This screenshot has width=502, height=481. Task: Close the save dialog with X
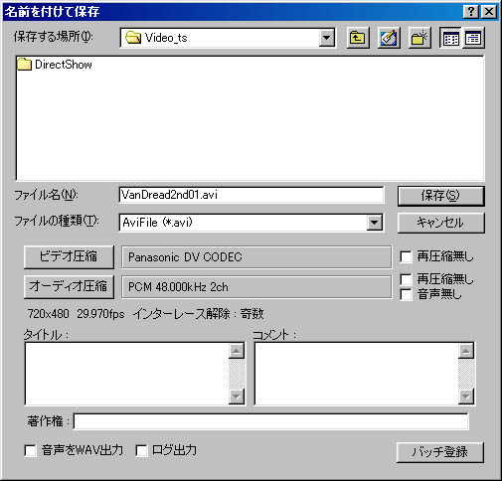point(489,12)
